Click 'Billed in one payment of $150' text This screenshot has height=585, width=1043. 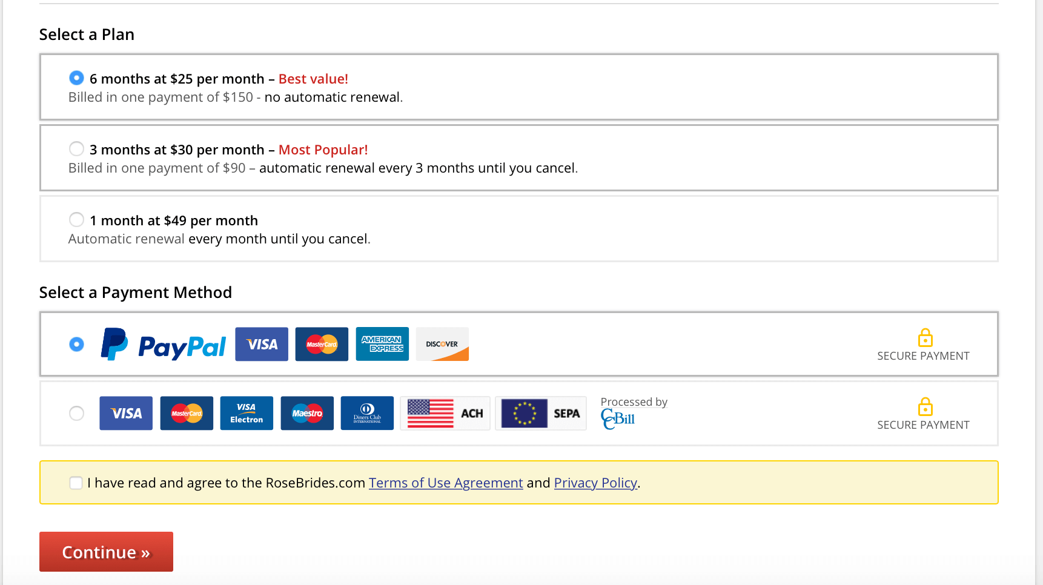click(x=161, y=97)
